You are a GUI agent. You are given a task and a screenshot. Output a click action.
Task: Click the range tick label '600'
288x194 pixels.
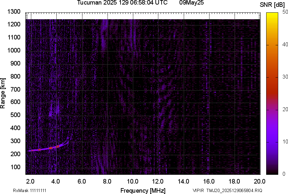[15, 102]
